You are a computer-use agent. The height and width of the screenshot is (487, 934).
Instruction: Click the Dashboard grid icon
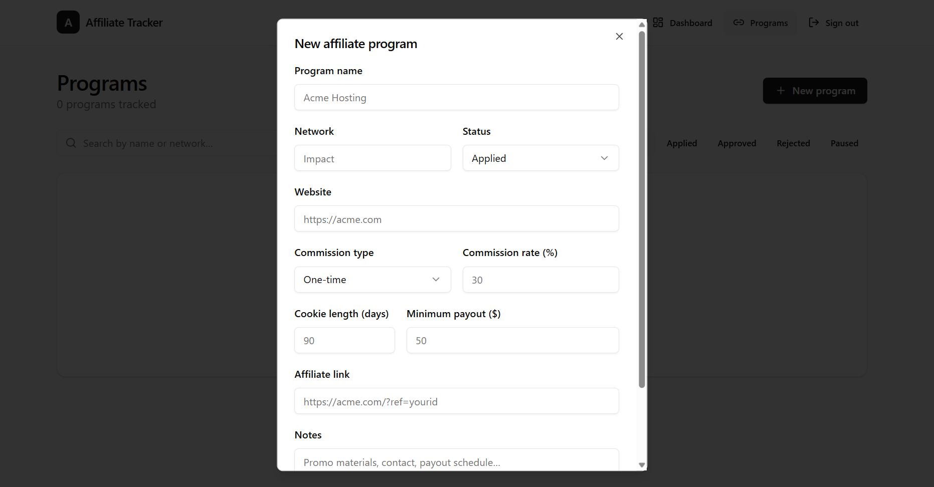click(658, 23)
